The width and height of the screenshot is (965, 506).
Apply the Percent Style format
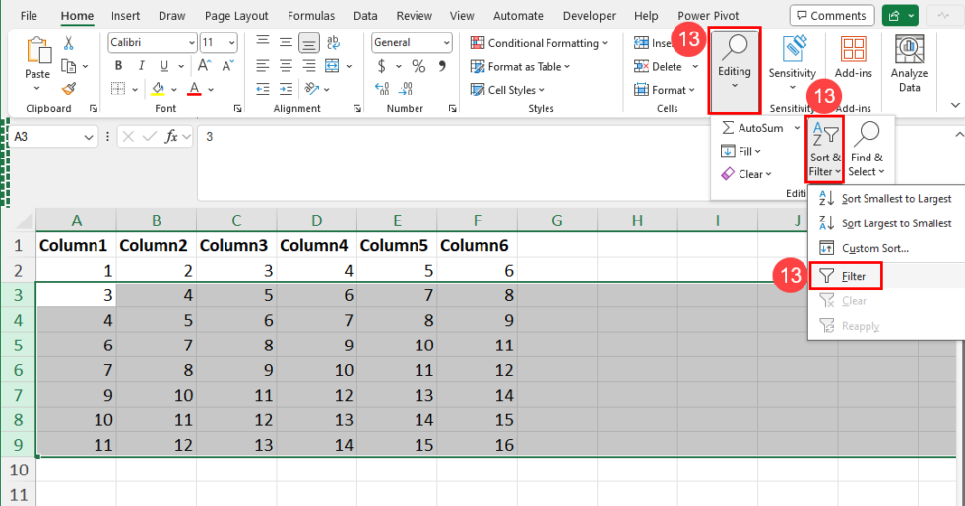pos(418,66)
